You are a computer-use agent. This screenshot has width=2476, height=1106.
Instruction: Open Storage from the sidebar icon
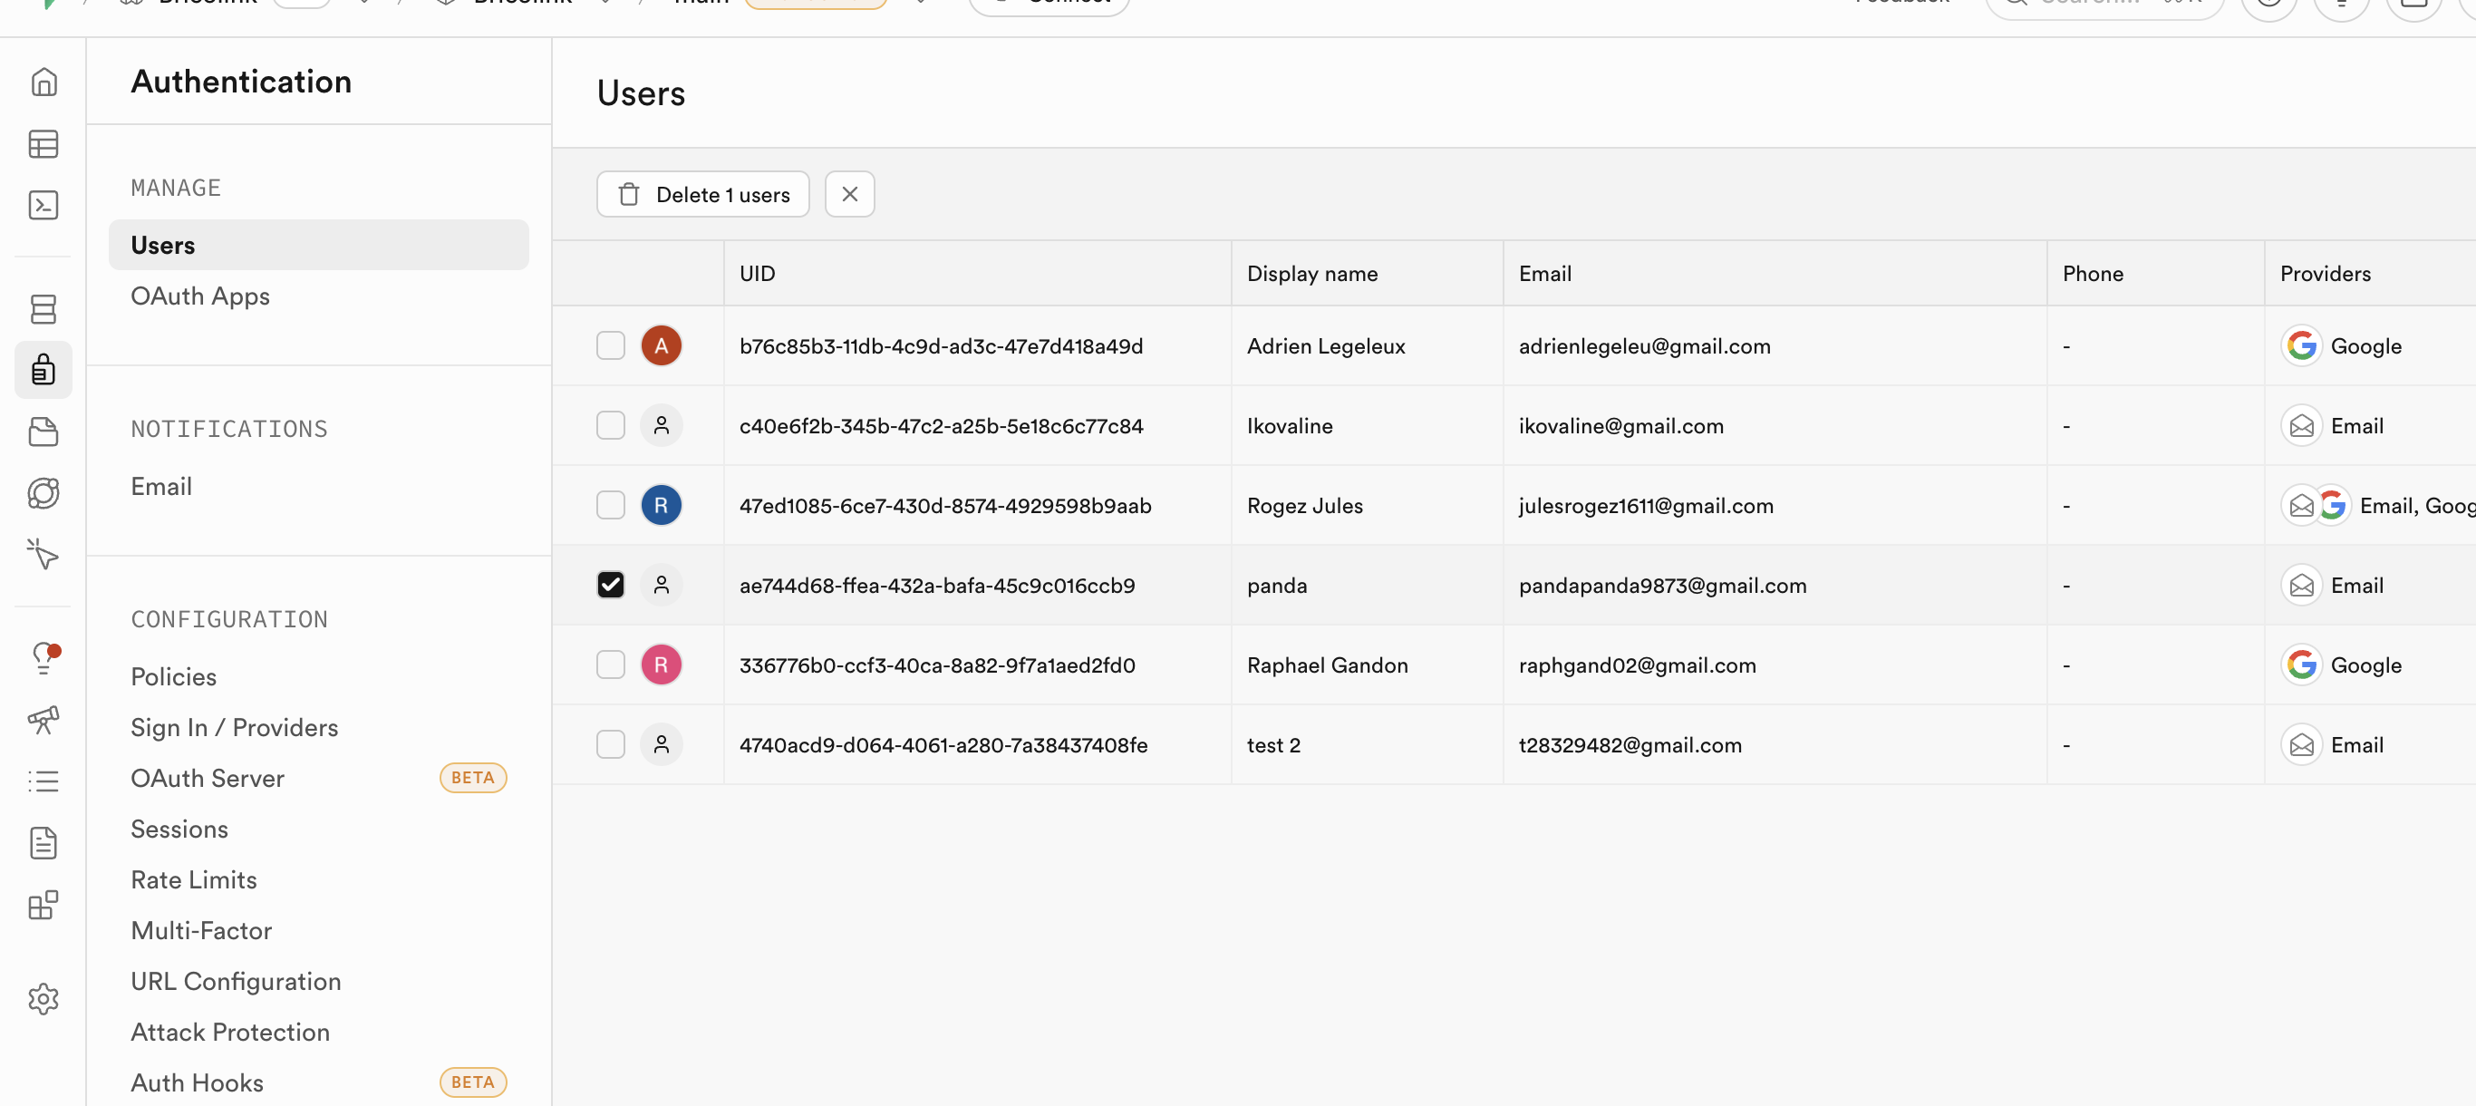[x=44, y=432]
